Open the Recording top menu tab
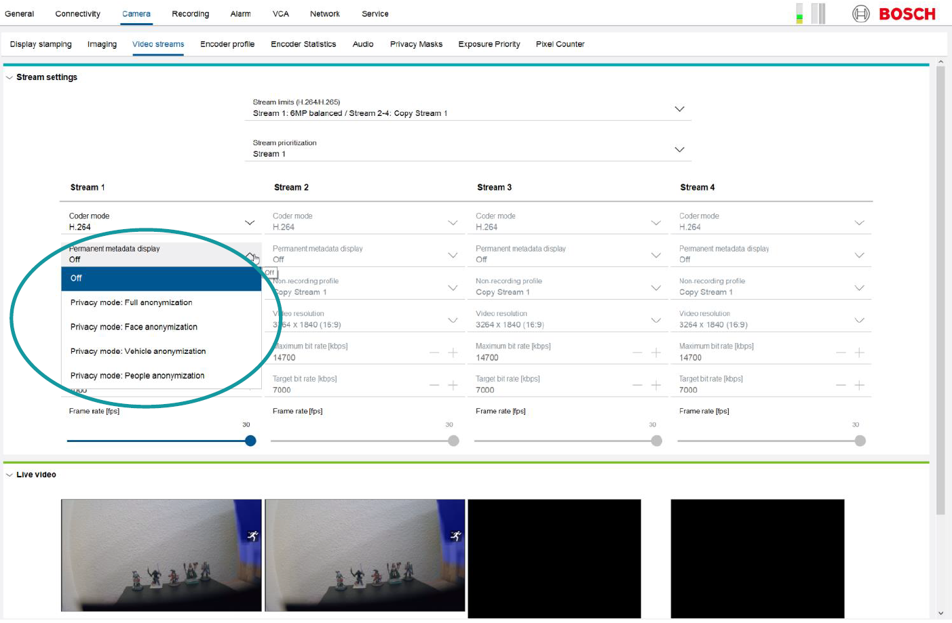 coord(190,14)
